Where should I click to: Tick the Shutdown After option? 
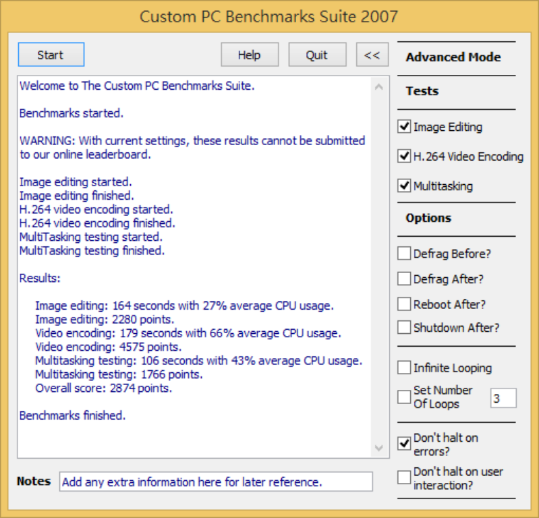tap(405, 328)
